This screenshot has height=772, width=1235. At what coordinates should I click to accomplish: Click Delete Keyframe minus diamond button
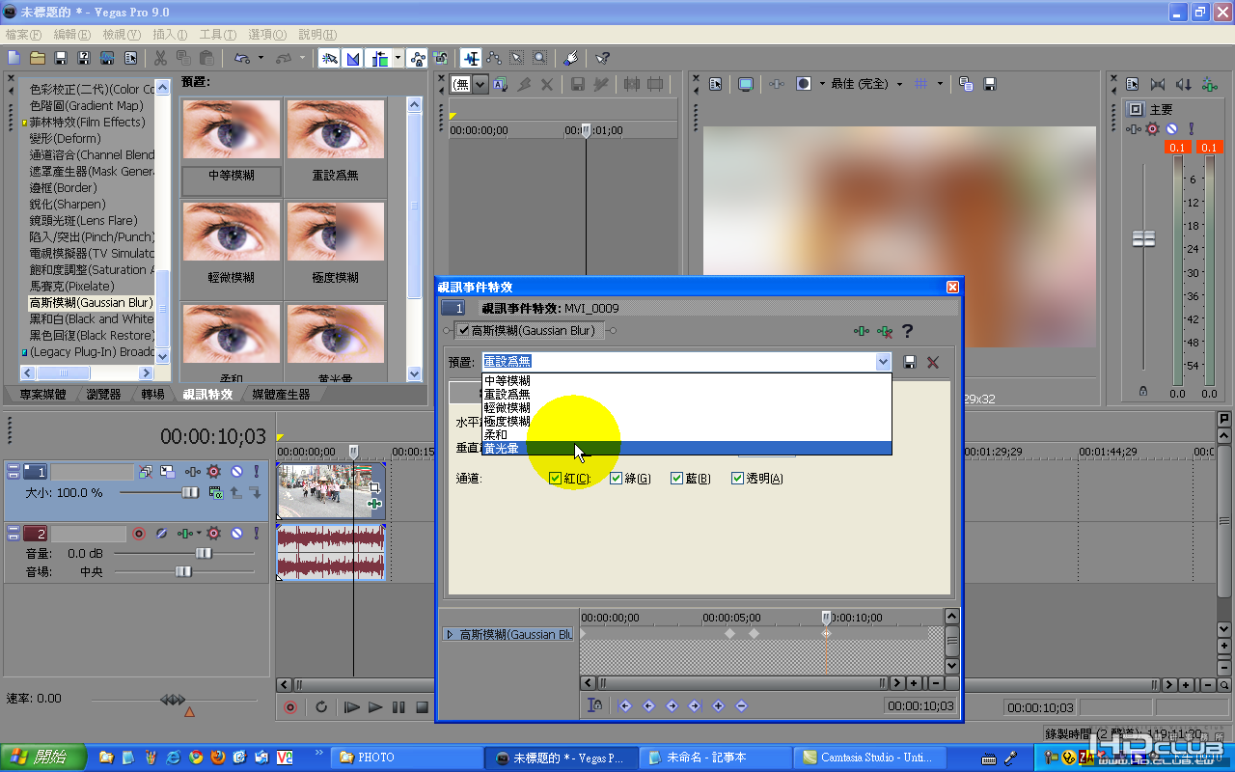click(x=741, y=706)
